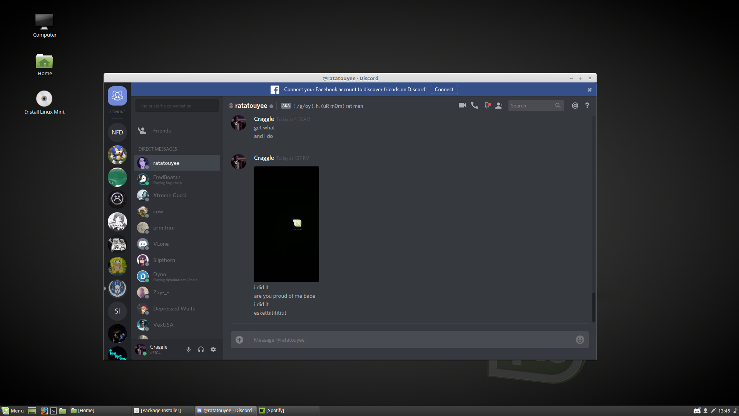Open the Friends list
Viewport: 739px width, 416px height.
[162, 131]
